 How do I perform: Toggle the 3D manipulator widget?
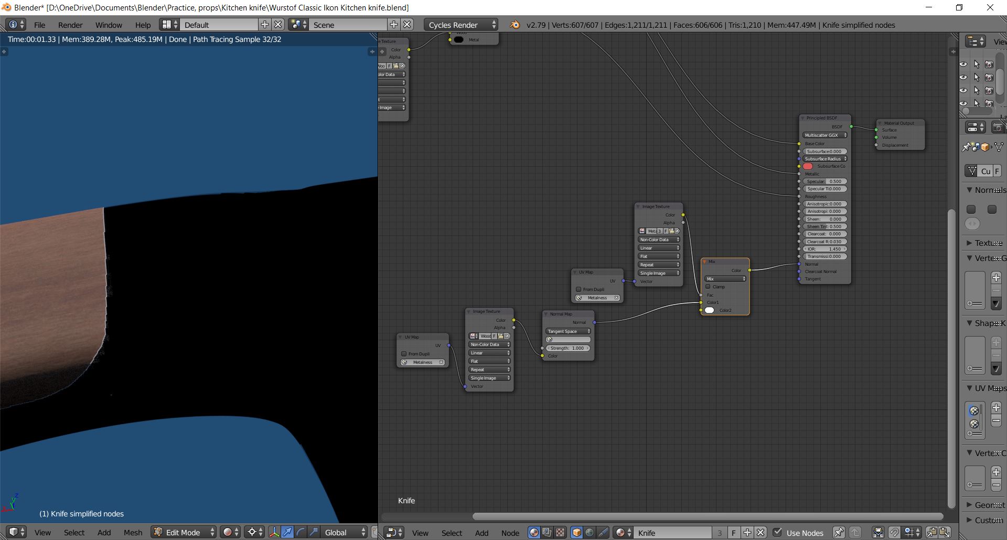[x=274, y=532]
